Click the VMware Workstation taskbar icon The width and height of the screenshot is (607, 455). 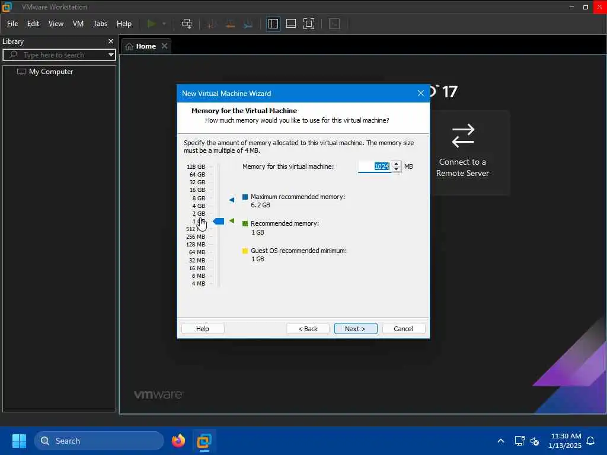(x=204, y=441)
